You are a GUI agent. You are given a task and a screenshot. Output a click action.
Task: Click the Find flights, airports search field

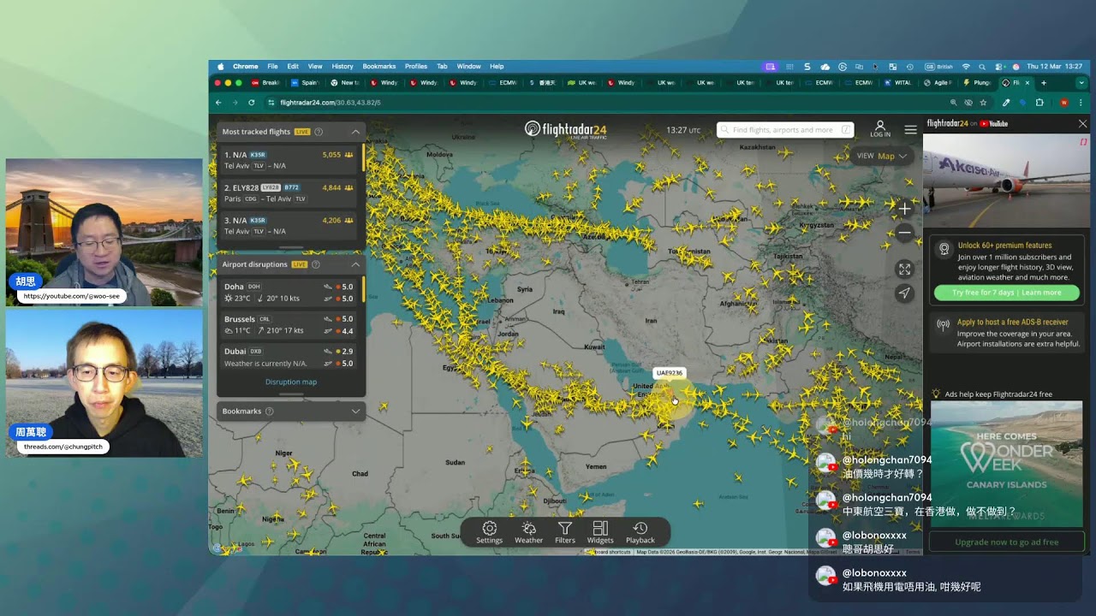pos(785,130)
